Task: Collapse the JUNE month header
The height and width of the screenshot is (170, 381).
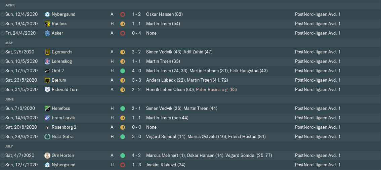Action: pos(9,99)
